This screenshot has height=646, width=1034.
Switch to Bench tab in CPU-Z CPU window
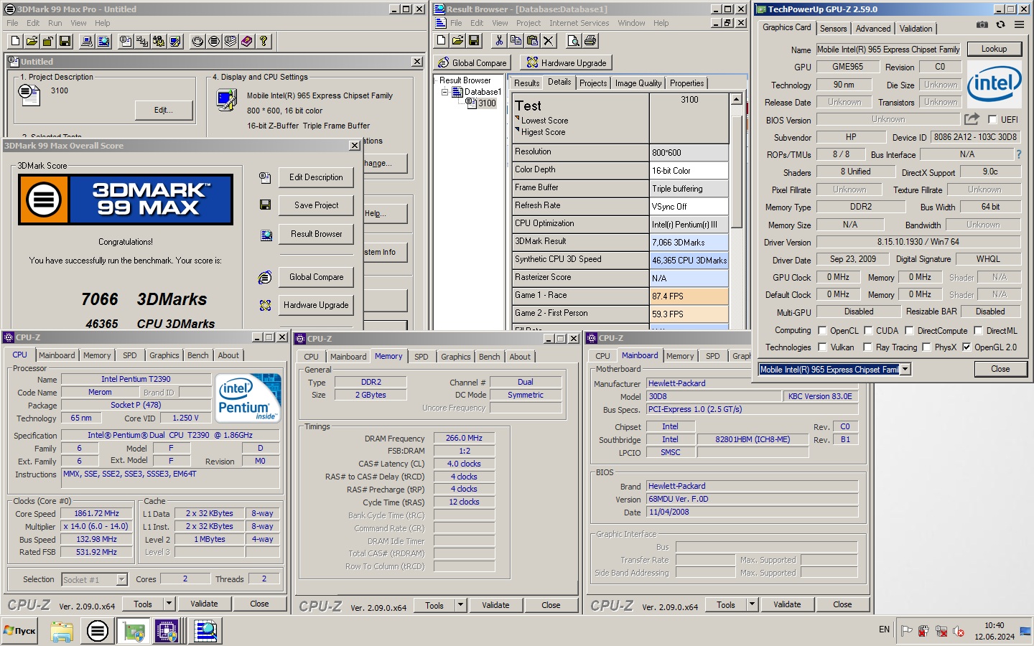pyautogui.click(x=197, y=355)
